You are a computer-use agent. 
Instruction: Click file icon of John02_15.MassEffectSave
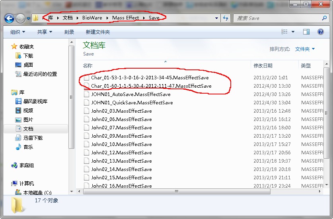pyautogui.click(x=86, y=177)
